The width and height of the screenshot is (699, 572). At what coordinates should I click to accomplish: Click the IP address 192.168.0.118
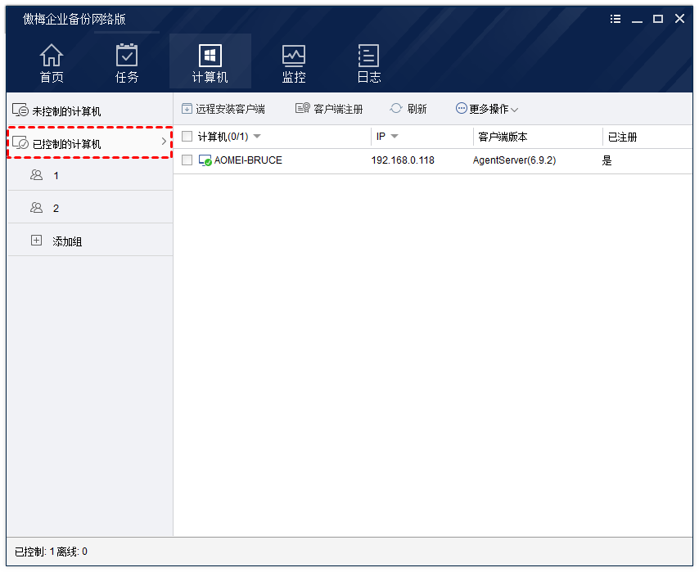point(403,160)
